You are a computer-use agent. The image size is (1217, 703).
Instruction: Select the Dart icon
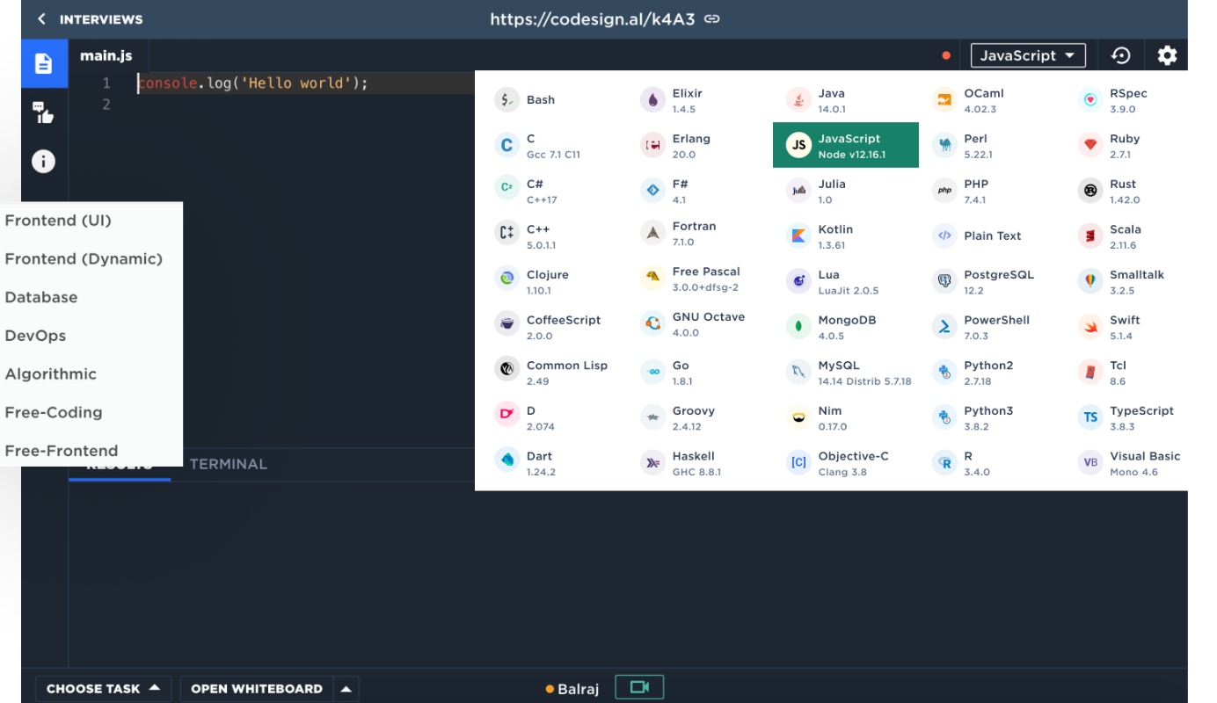pyautogui.click(x=506, y=460)
